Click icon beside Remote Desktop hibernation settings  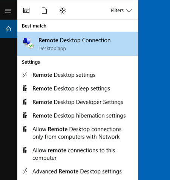[x=25, y=115]
